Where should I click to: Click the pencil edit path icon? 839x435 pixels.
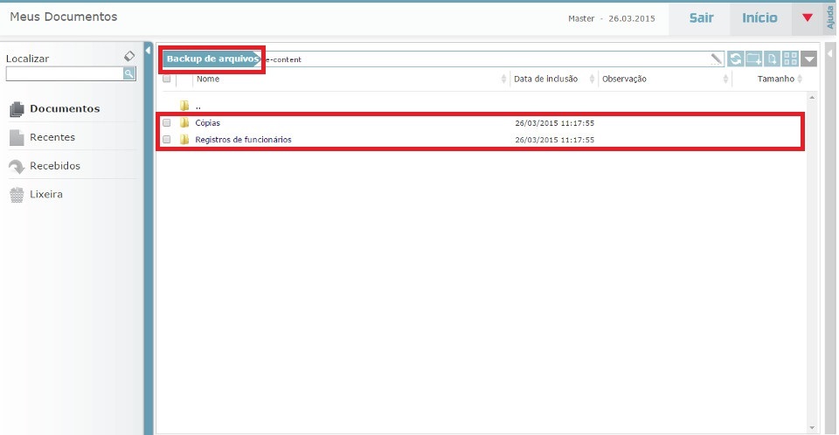pos(718,59)
